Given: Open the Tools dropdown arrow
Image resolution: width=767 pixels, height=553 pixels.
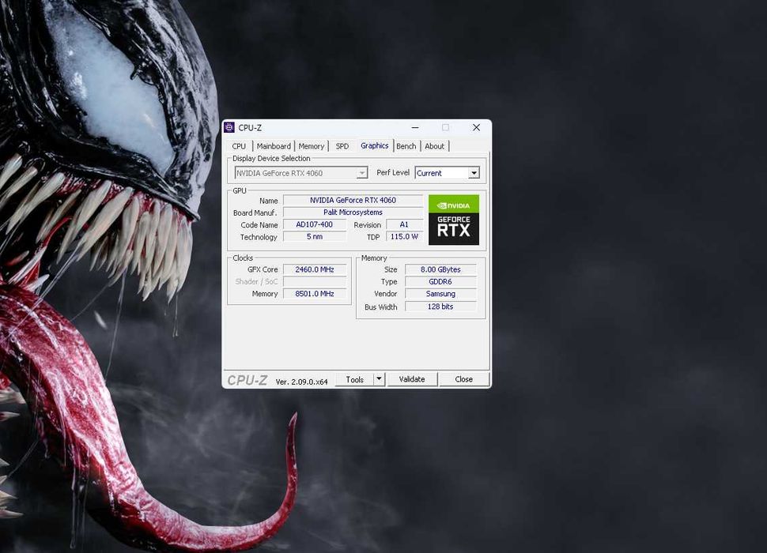Looking at the screenshot, I should pos(379,379).
